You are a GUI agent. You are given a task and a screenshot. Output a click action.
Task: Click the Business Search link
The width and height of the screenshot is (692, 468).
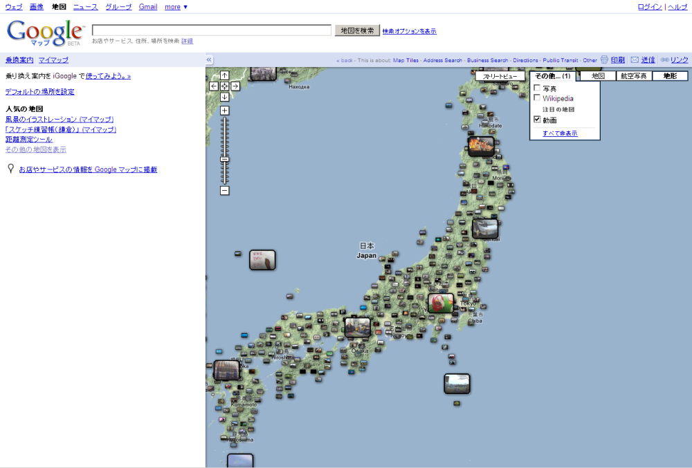[488, 60]
